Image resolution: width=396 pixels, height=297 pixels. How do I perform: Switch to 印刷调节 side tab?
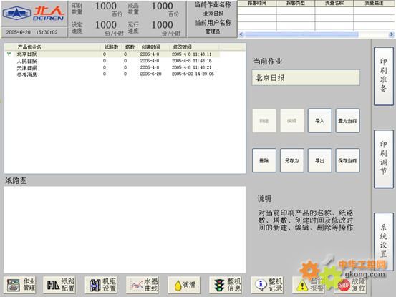384,159
